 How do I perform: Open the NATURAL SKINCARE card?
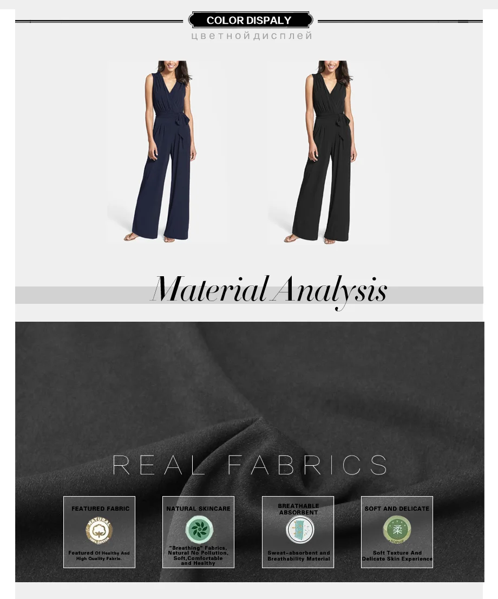[198, 532]
